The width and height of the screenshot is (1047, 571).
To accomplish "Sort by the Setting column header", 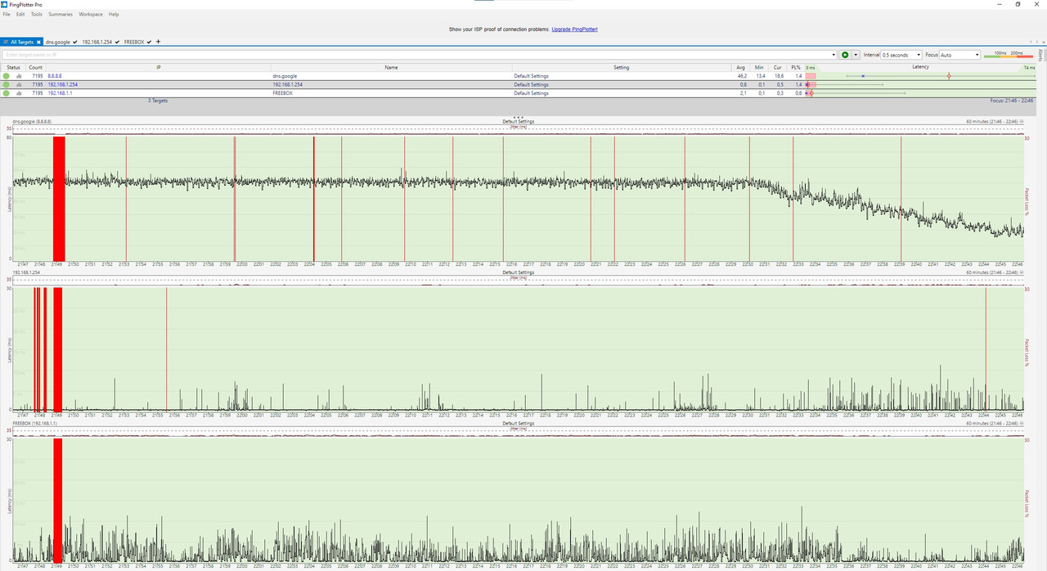I will pos(622,67).
